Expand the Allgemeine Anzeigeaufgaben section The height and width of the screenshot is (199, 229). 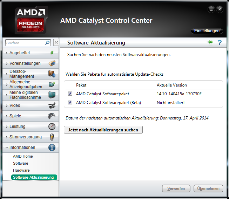tap(31, 84)
